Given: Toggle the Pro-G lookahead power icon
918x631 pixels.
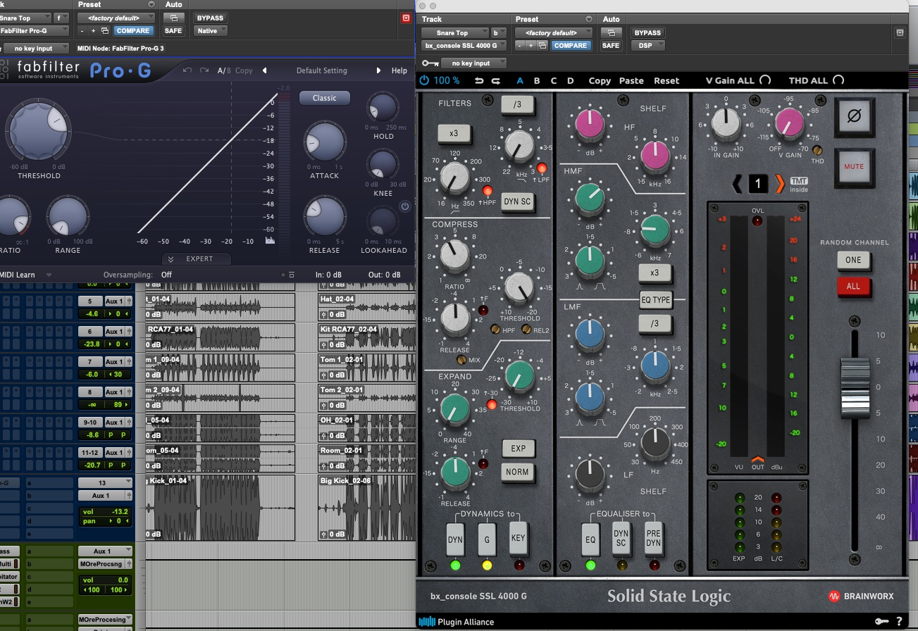Looking at the screenshot, I should click(405, 207).
